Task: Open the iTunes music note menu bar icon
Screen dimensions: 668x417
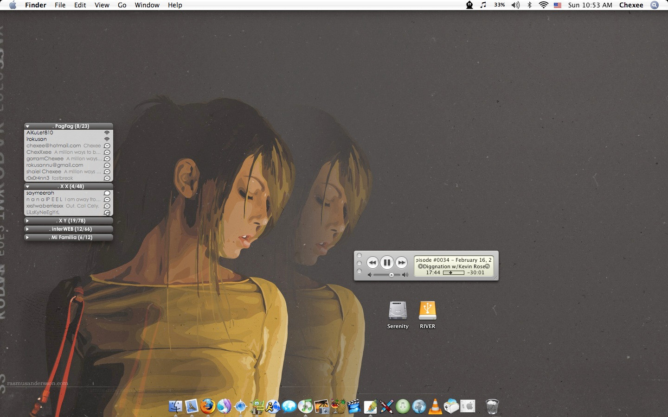Action: click(x=483, y=5)
